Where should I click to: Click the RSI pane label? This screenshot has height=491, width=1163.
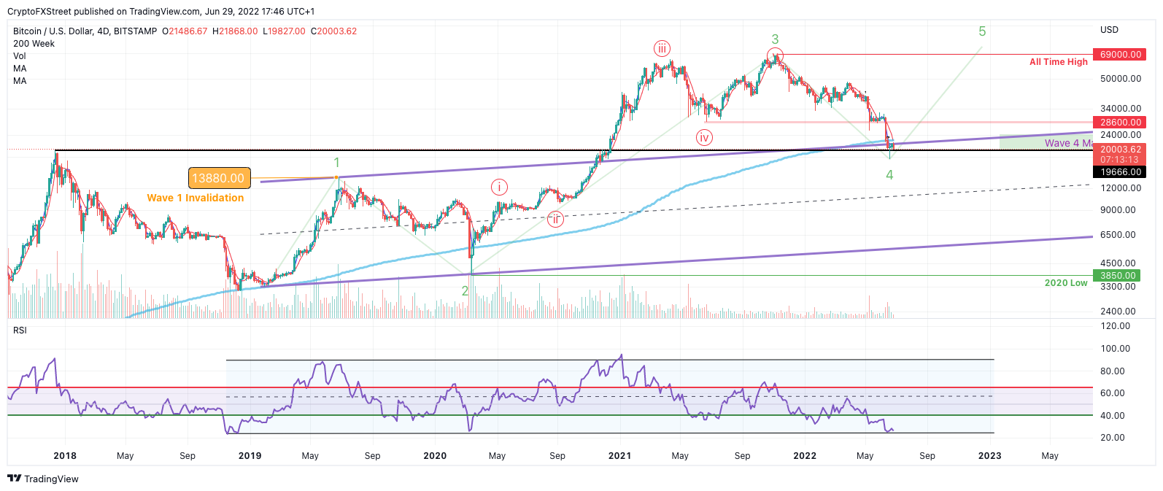(x=20, y=330)
